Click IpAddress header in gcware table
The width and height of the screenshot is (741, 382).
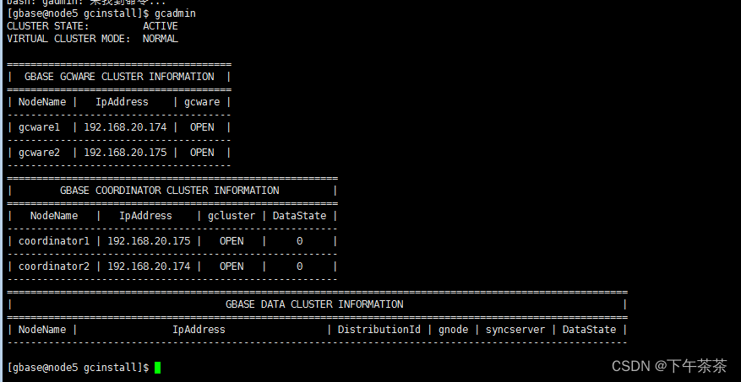point(122,102)
